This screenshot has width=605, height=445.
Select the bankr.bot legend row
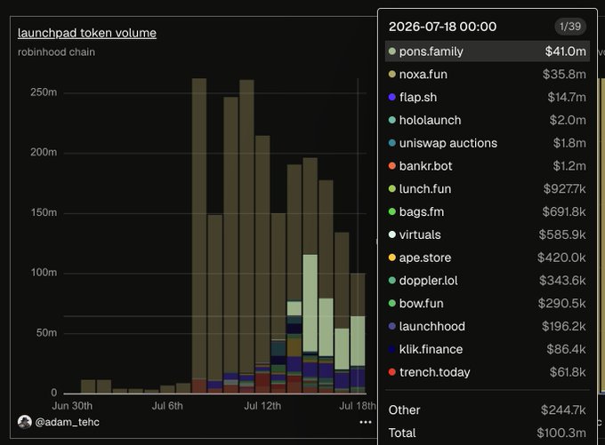488,166
